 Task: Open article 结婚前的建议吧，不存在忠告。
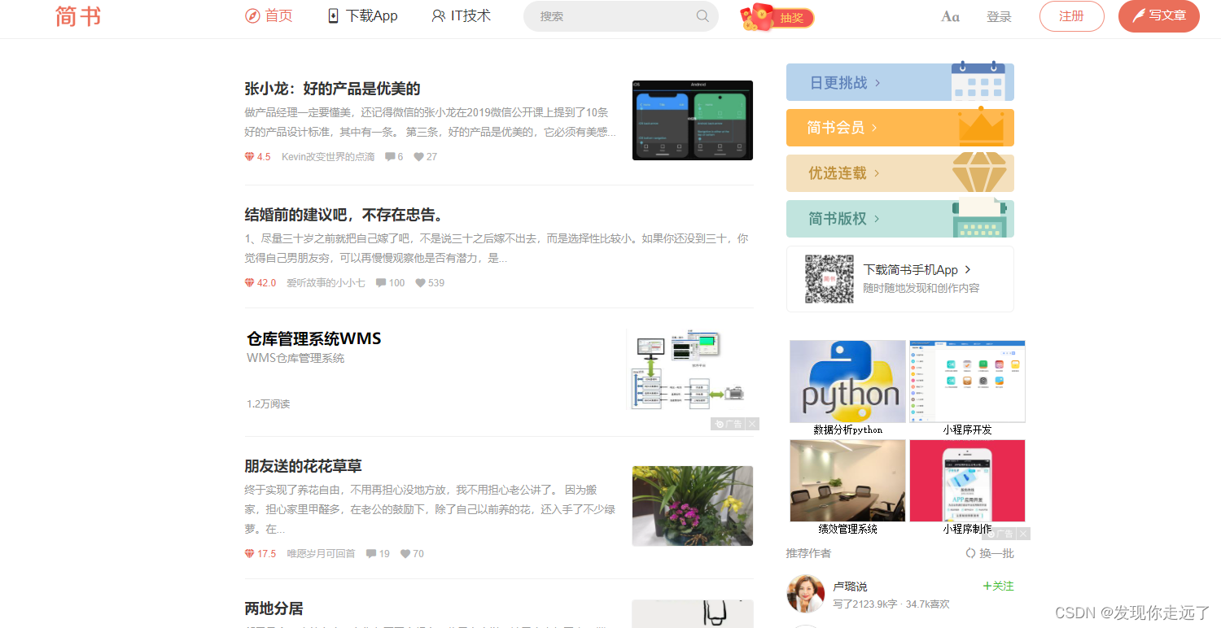click(x=346, y=215)
